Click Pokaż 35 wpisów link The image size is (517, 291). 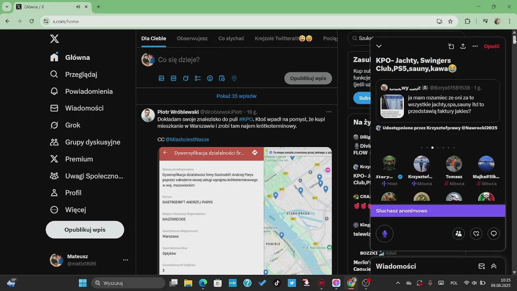(237, 96)
